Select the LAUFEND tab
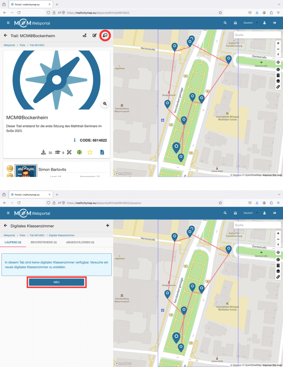 [x=13, y=242]
